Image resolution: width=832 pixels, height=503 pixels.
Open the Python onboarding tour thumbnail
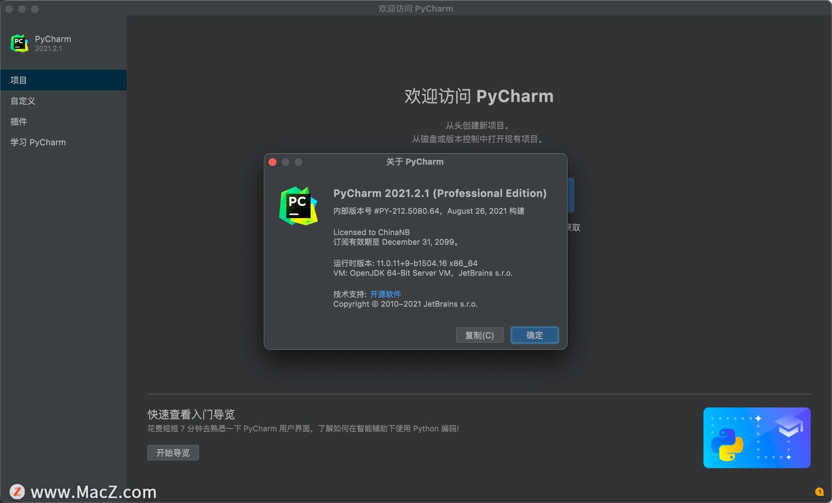(x=757, y=438)
